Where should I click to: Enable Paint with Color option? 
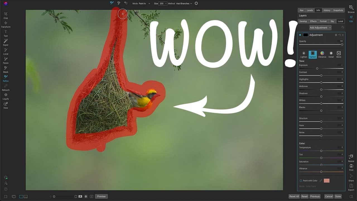coord(301,181)
